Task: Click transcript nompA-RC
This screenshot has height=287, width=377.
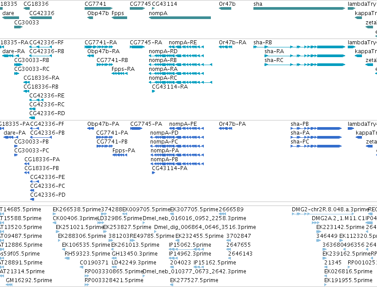Action: [x=180, y=82]
